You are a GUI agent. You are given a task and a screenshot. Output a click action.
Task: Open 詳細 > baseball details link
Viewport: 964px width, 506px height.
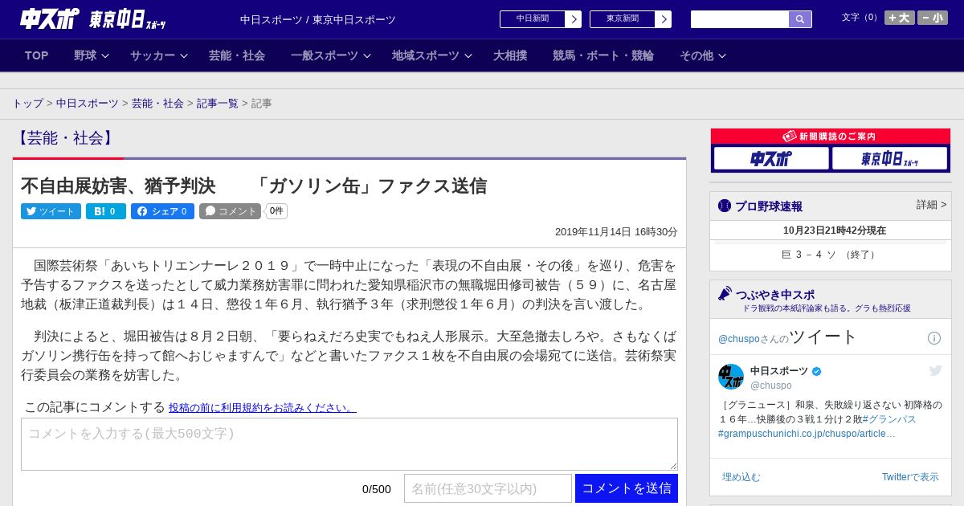[x=932, y=205]
